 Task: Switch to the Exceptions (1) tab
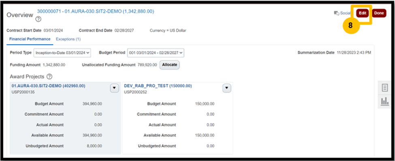click(68, 39)
